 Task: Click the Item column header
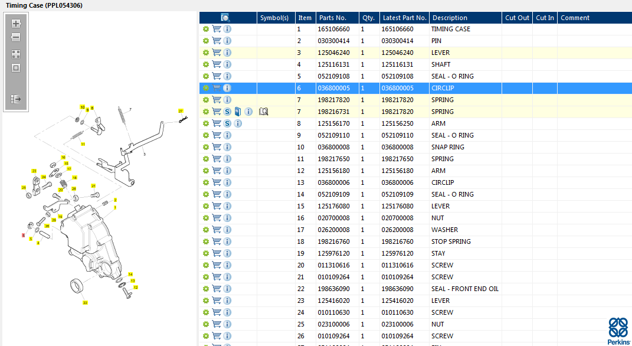coord(304,18)
